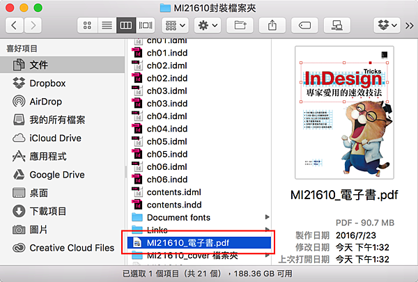Screen dimensions: 418x282
Task: Switch to icon view
Action: point(88,26)
